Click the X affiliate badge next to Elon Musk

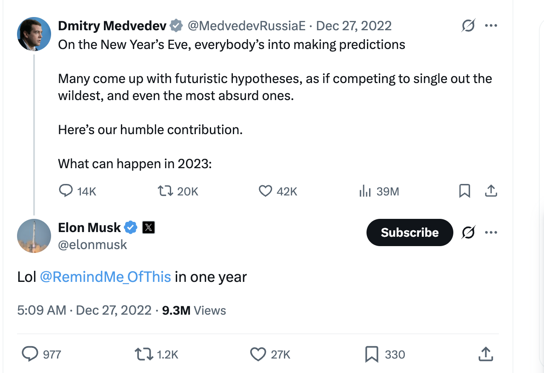(148, 227)
